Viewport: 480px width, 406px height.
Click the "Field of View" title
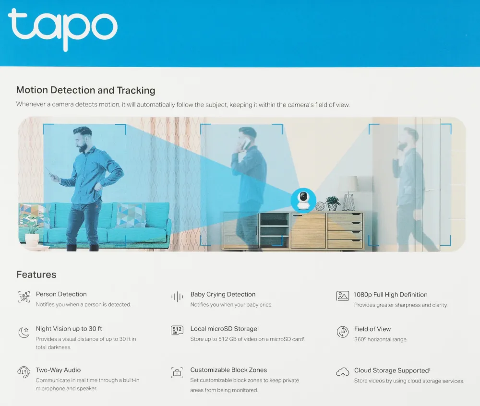click(x=372, y=329)
